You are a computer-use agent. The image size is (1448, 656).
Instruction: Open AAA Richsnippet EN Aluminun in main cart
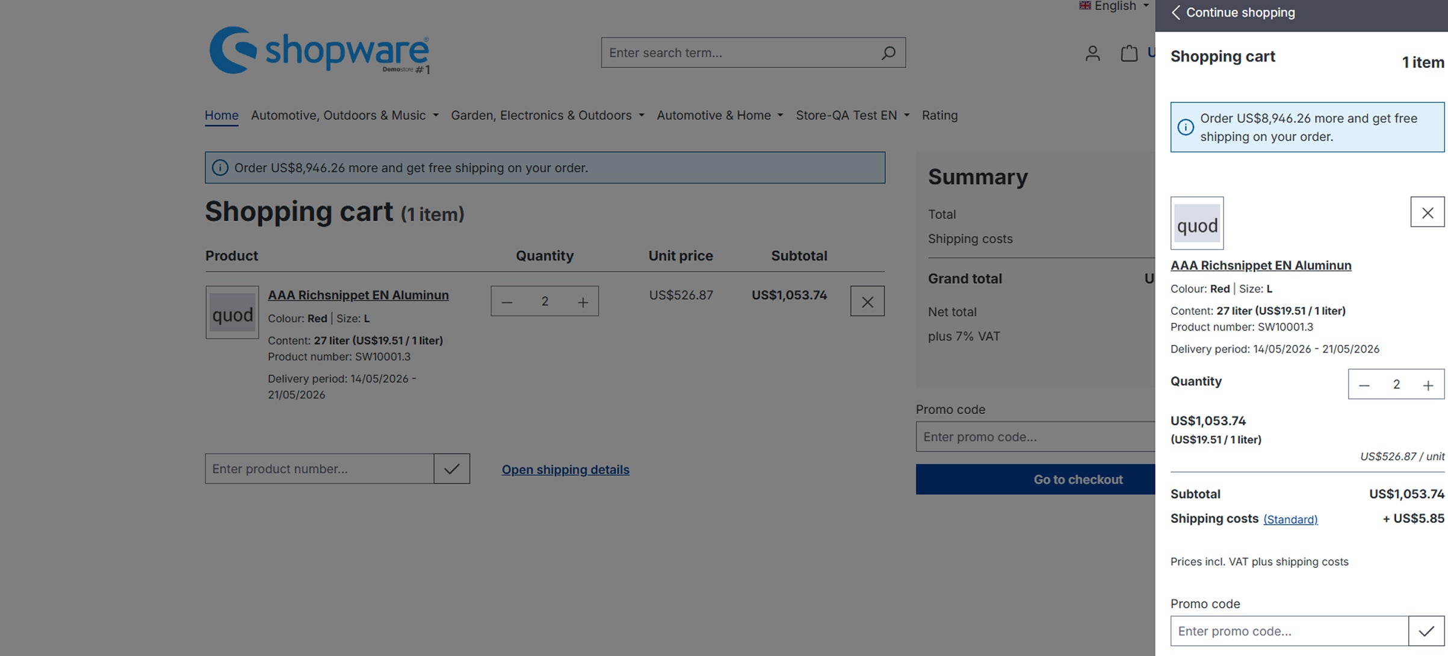click(x=358, y=296)
